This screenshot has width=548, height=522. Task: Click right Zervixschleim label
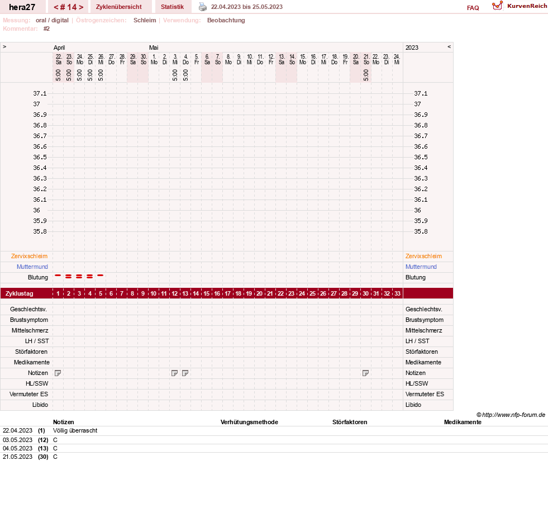tap(423, 256)
